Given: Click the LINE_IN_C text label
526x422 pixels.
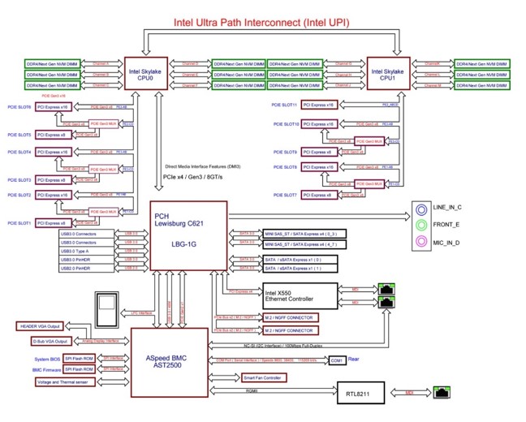Looking at the screenshot, I should (447, 207).
